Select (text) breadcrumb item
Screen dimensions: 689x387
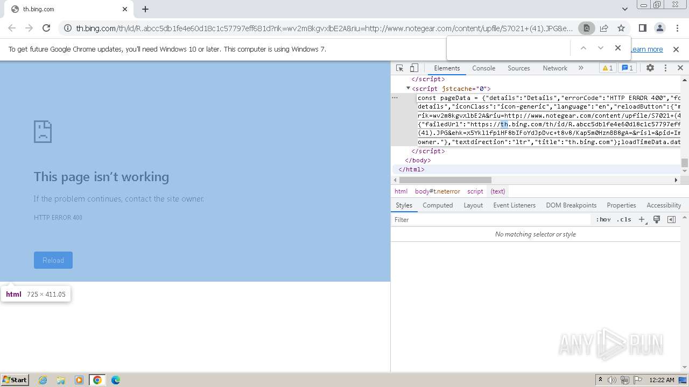[498, 191]
